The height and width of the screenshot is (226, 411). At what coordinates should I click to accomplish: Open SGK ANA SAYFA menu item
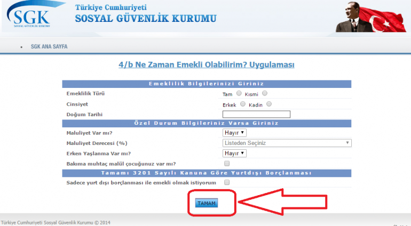(x=49, y=46)
